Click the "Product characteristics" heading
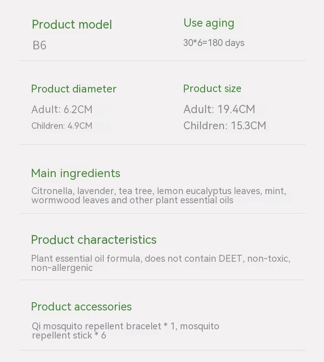Image resolution: width=324 pixels, height=362 pixels. (x=94, y=240)
